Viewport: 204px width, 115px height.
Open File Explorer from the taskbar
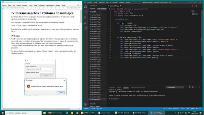tap(45, 113)
